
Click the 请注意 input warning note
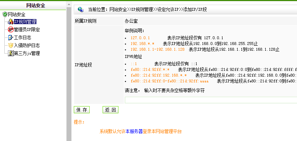point(165,91)
